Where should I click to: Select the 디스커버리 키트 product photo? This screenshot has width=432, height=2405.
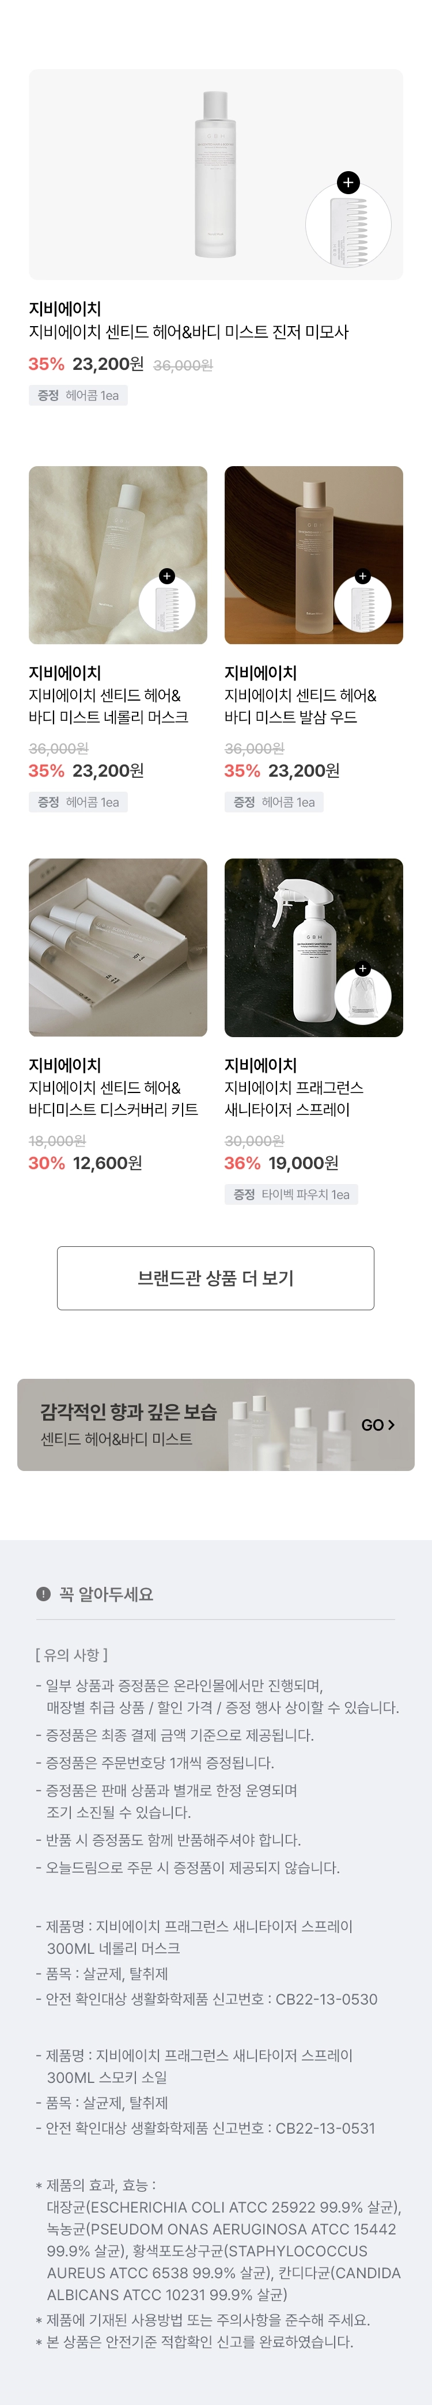tap(118, 947)
